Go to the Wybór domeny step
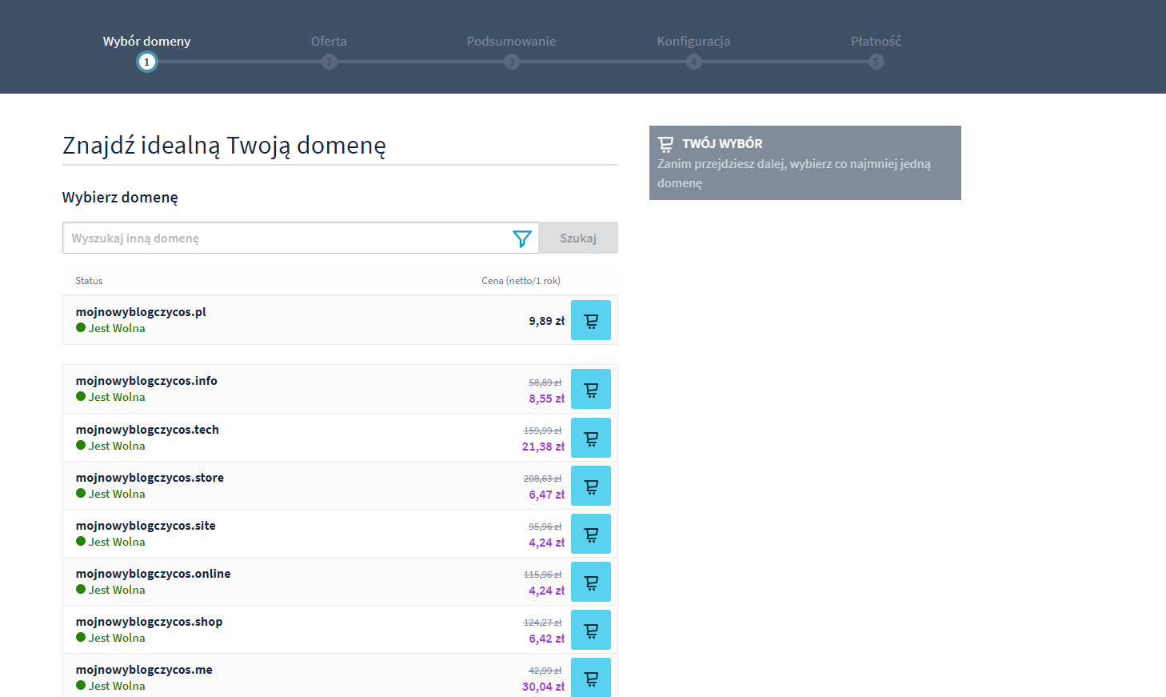Screen dimensions: 1166x697 (x=146, y=62)
